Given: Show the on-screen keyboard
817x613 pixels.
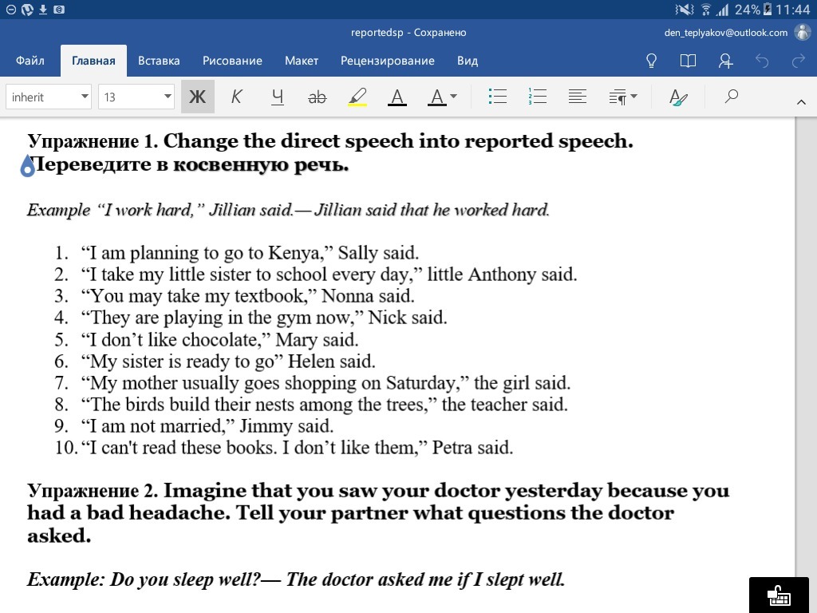Looking at the screenshot, I should (778, 595).
